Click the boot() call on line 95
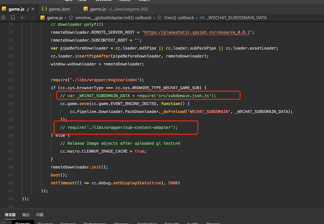This screenshot has width=324, height=224. click(x=58, y=175)
